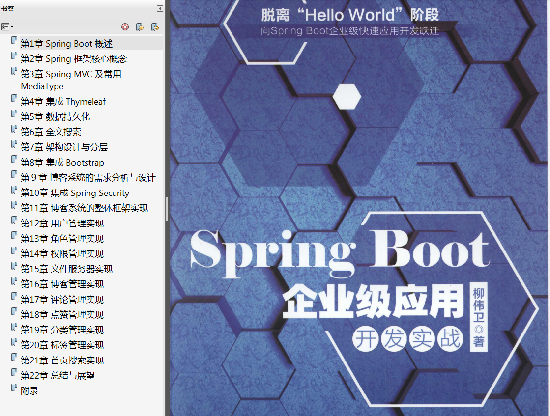
Task: Click bookmark icon beside 第17章 评论管理实现
Action: 14,297
